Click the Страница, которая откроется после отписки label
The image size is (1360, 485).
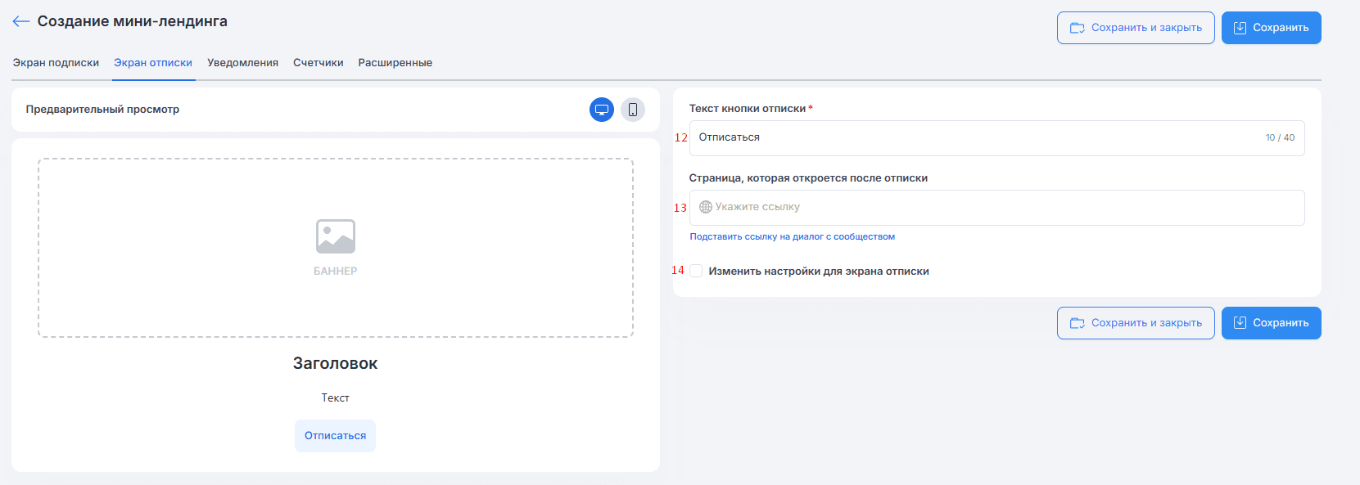point(808,177)
